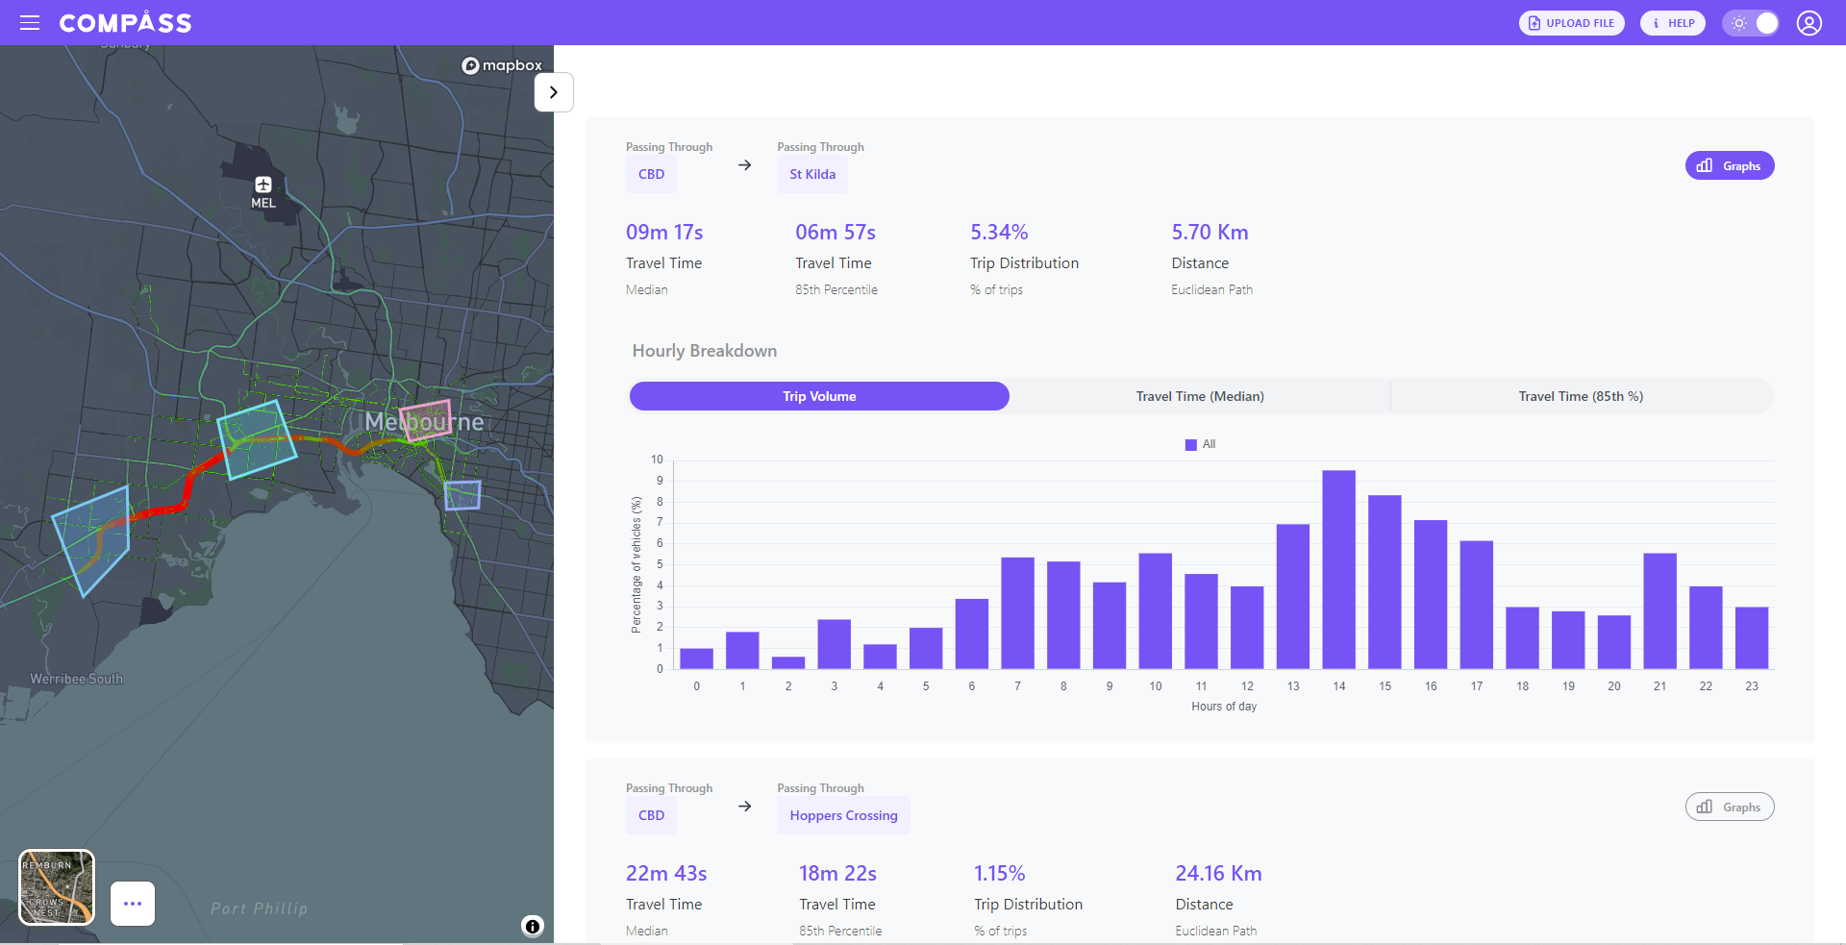Select the Trip Volume tab

pyautogui.click(x=819, y=396)
